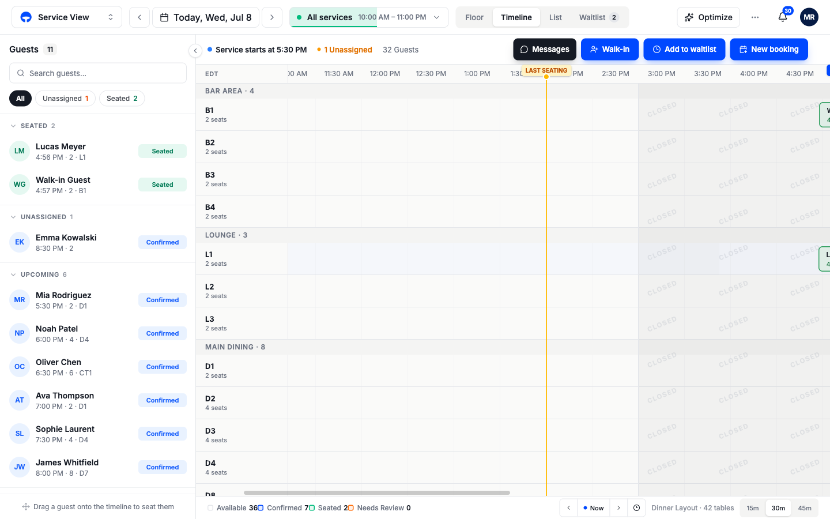The height and width of the screenshot is (519, 830).
Task: Click Lucas Meyer's LM avatar
Action: (x=20, y=151)
